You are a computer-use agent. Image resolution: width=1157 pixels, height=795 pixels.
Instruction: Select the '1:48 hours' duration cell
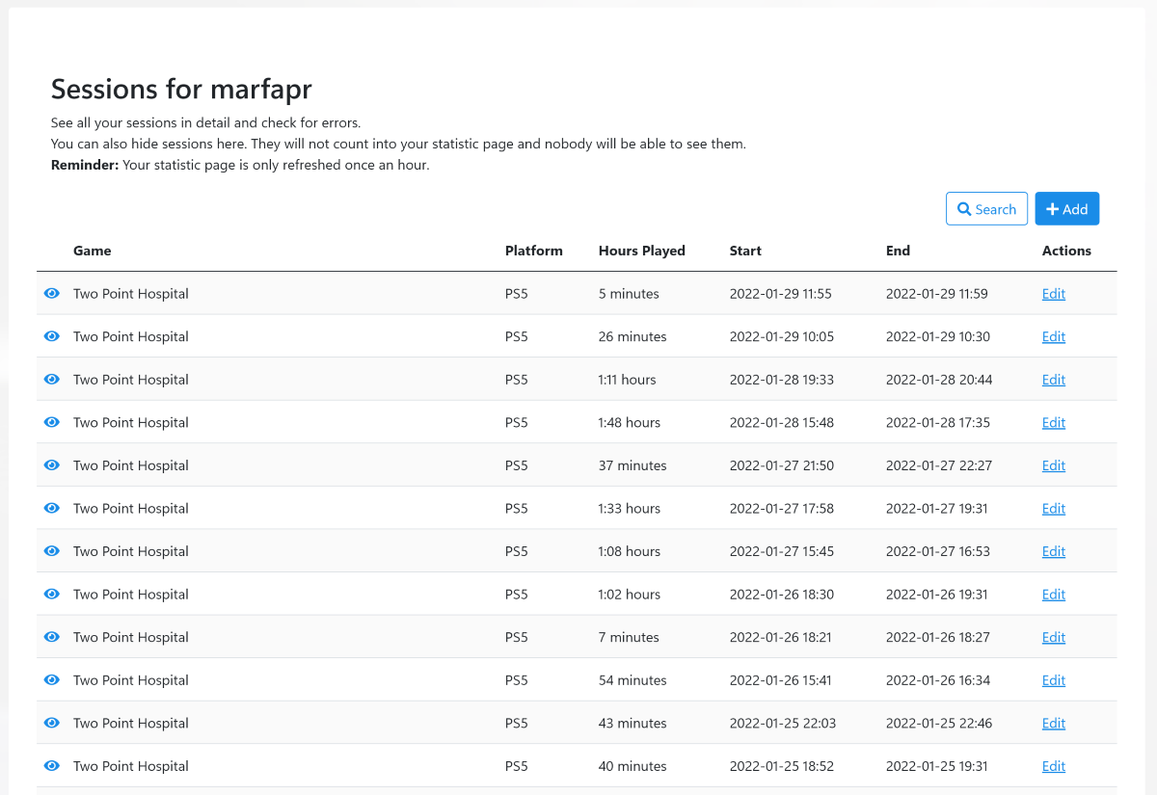pos(630,422)
